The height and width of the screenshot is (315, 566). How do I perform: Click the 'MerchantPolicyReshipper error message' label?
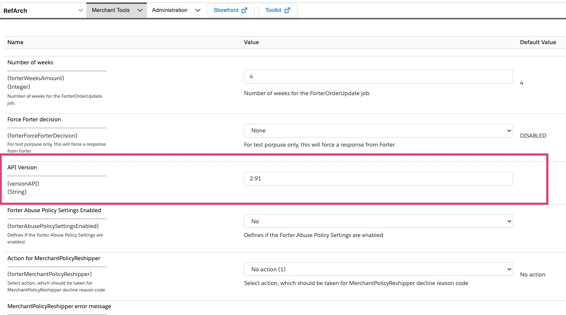tap(59, 306)
